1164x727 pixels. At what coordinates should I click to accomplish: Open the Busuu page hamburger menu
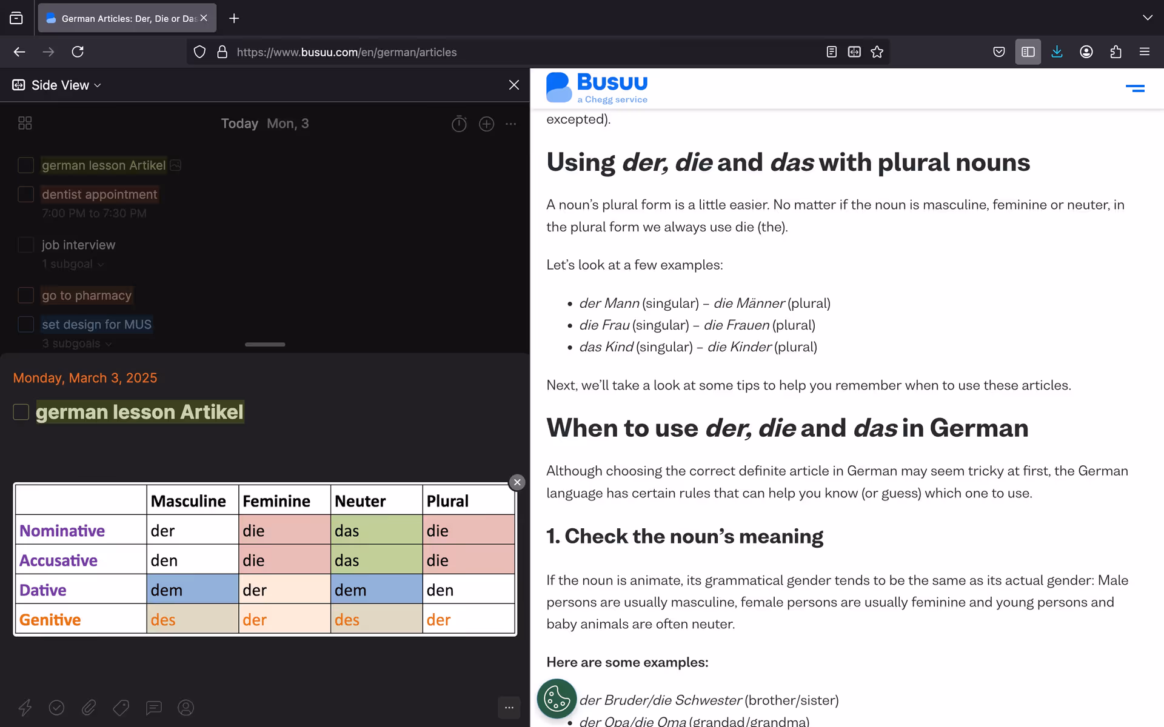(x=1136, y=88)
